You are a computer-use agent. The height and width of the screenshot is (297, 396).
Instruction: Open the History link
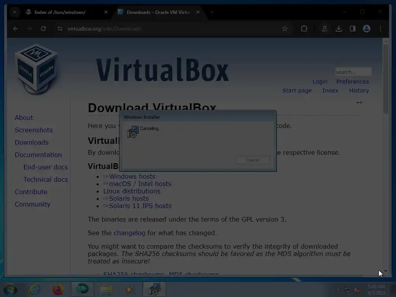click(359, 90)
